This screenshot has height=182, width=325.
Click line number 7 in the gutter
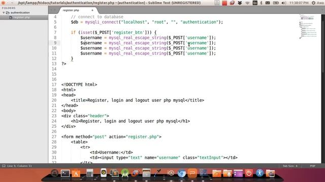[55, 32]
